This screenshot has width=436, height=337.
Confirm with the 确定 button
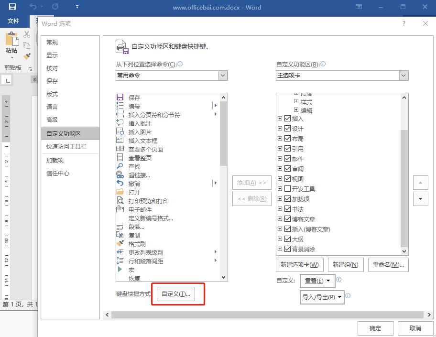(375, 328)
